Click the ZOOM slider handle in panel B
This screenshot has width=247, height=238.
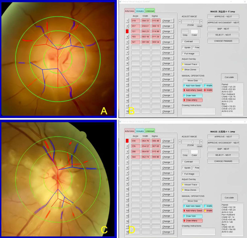192,22
